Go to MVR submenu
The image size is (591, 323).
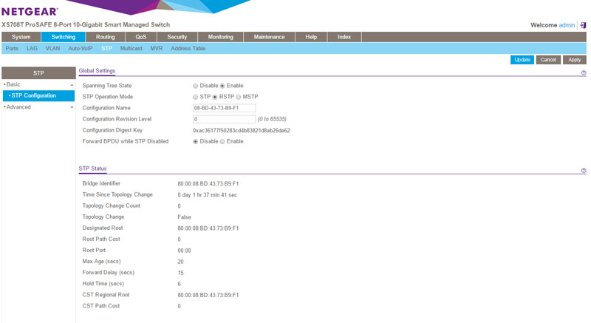157,48
